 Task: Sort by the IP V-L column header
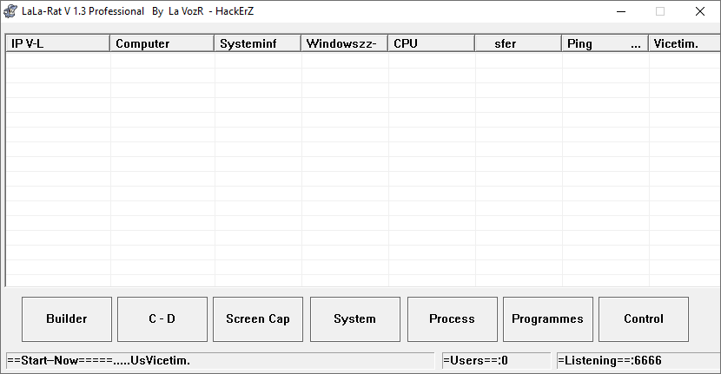tap(57, 43)
